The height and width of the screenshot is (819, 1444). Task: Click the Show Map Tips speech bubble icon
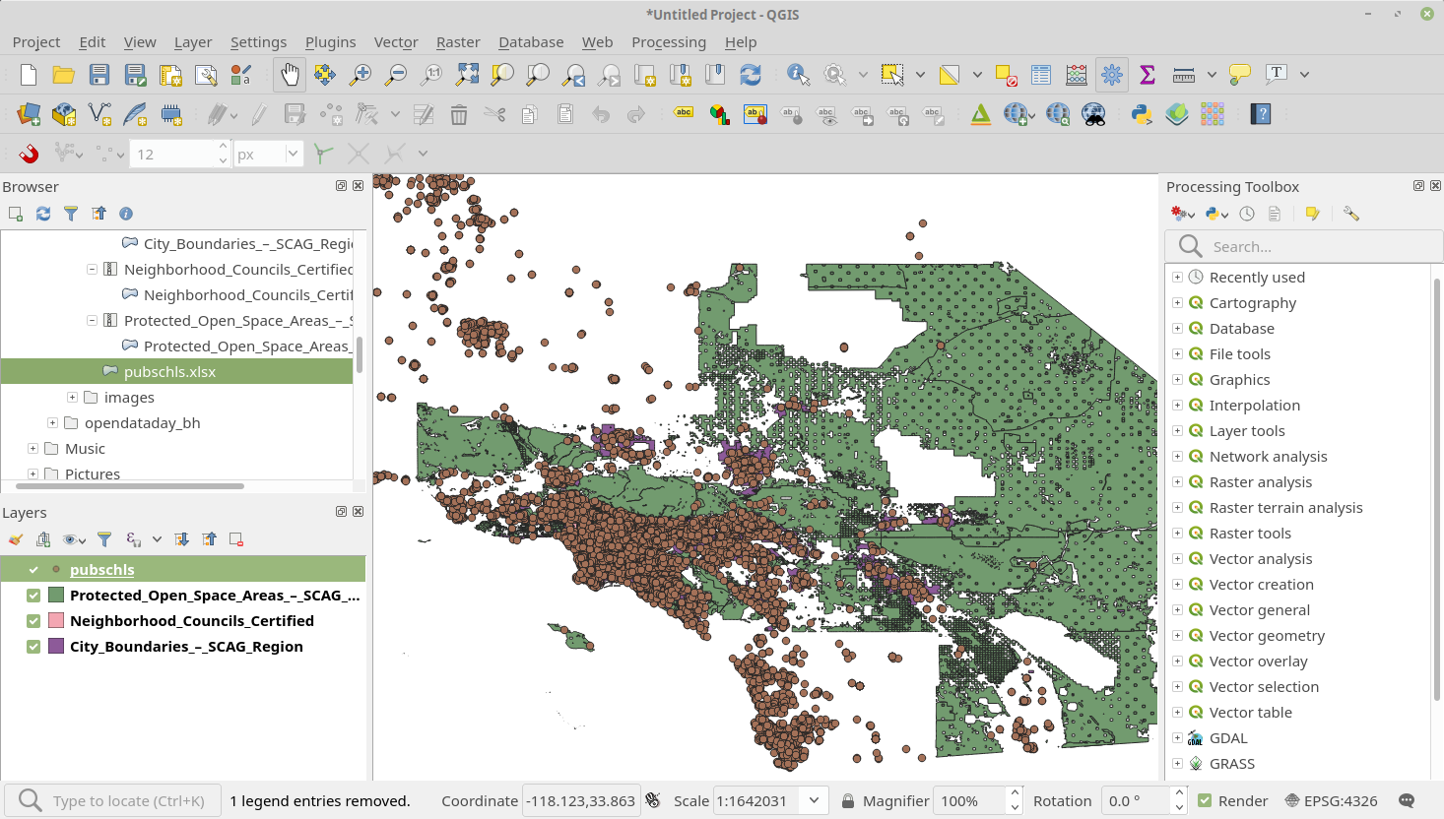(x=1240, y=75)
